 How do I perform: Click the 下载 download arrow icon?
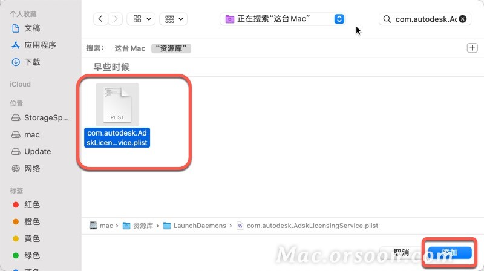tap(16, 62)
